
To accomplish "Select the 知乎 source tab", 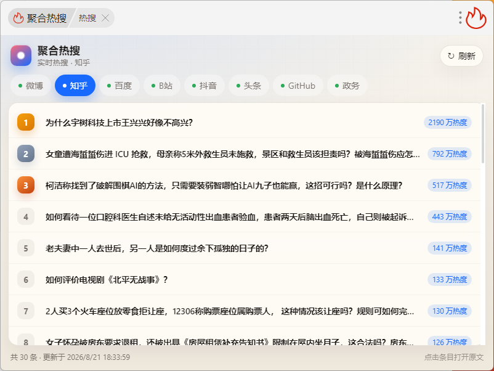I will click(75, 86).
